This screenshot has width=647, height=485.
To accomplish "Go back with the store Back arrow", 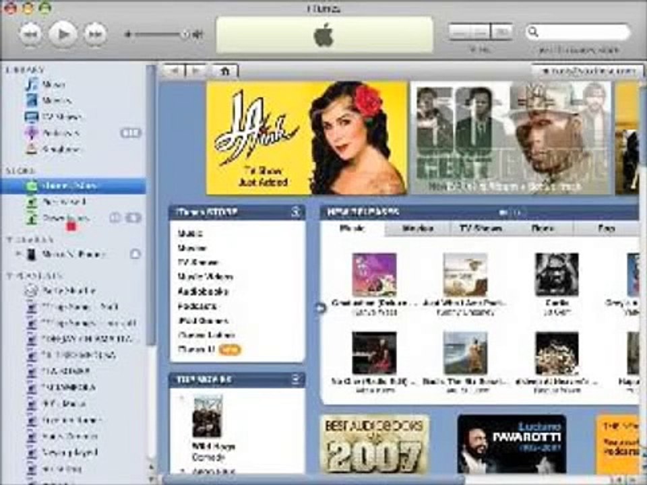I will pyautogui.click(x=174, y=71).
